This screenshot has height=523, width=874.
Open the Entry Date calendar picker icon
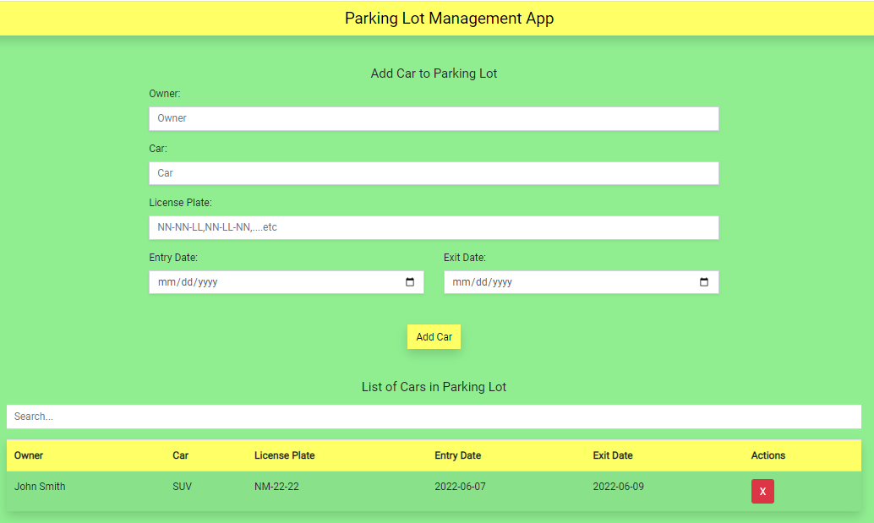[x=410, y=282]
